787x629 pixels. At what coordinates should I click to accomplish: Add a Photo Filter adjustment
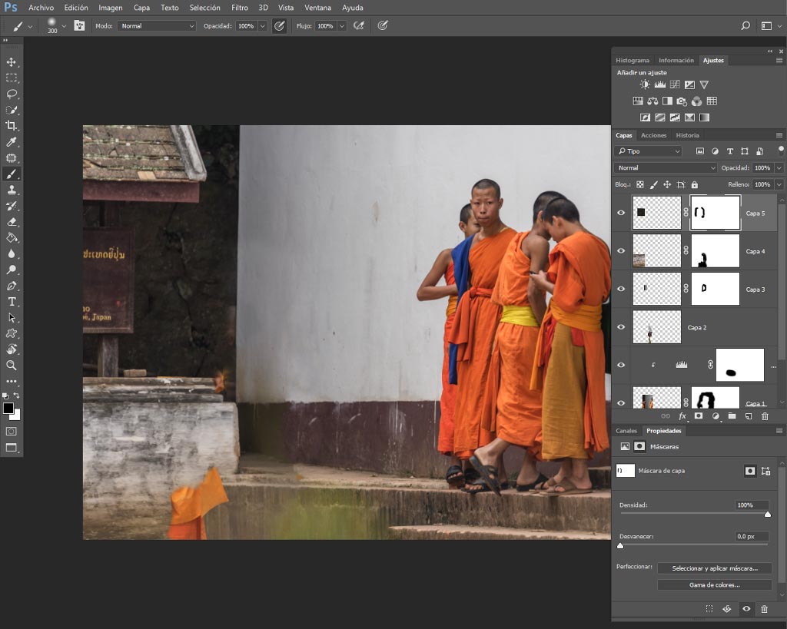tap(682, 101)
